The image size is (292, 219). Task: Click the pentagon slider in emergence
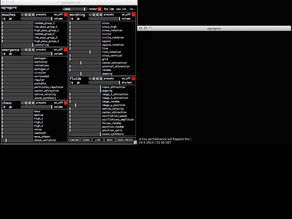click(x=18, y=58)
